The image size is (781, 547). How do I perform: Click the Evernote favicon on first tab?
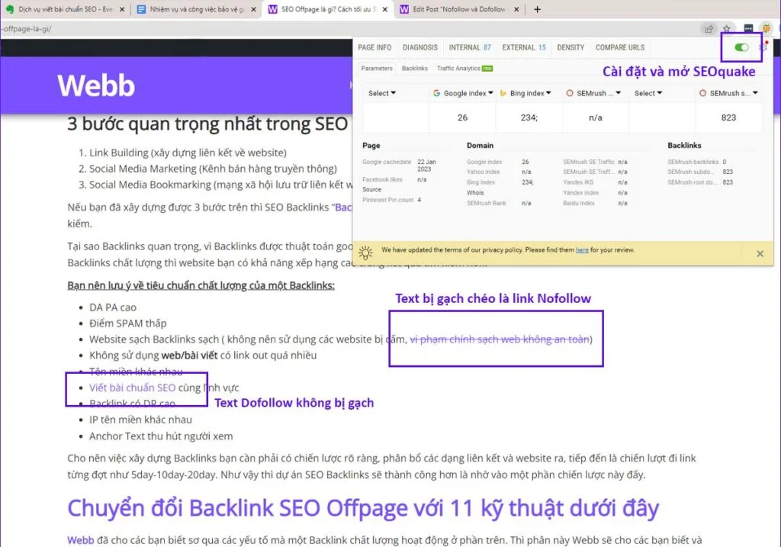tap(10, 9)
